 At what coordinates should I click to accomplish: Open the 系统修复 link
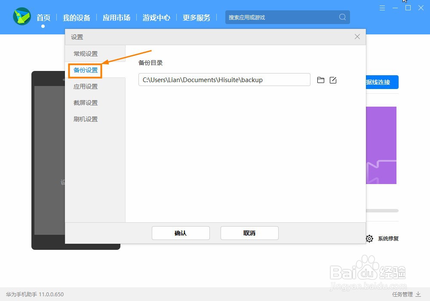(388, 239)
